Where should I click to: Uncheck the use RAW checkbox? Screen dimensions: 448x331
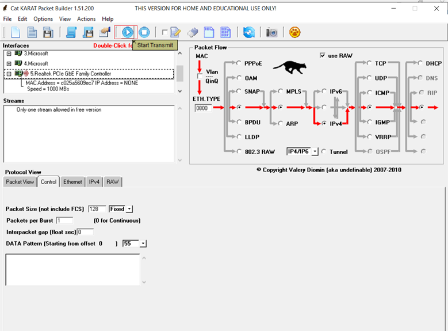[x=323, y=56]
